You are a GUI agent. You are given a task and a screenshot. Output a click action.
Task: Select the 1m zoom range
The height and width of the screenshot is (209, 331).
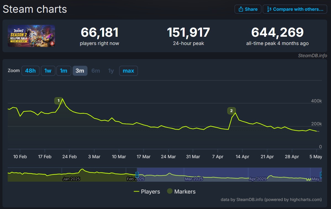[x=64, y=71]
